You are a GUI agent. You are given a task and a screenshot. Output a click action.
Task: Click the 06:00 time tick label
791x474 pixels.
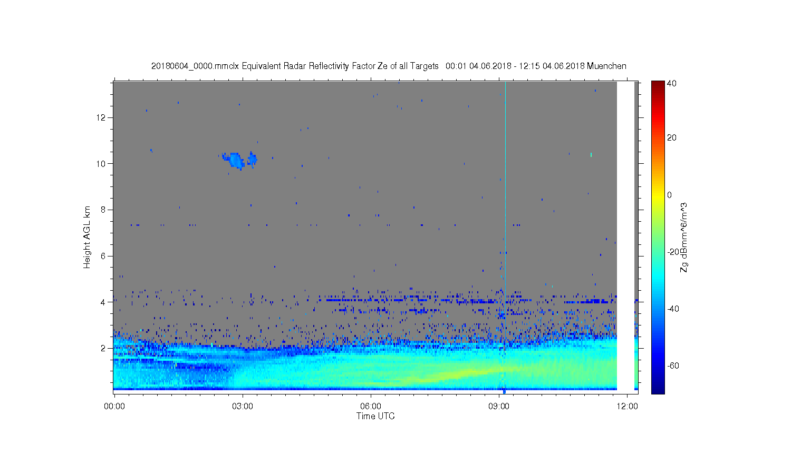pos(371,407)
